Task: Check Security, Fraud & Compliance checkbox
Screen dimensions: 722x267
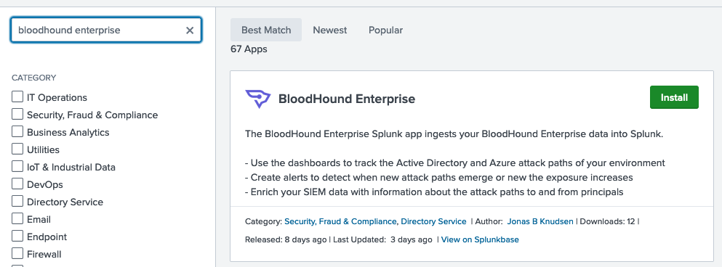Action: pyautogui.click(x=17, y=115)
